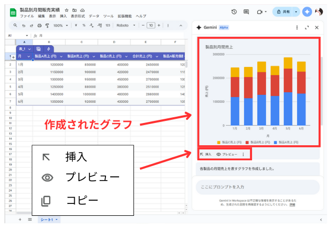Open the zoom 100% dropdown
This screenshot has width=332, height=234.
[x=60, y=25]
